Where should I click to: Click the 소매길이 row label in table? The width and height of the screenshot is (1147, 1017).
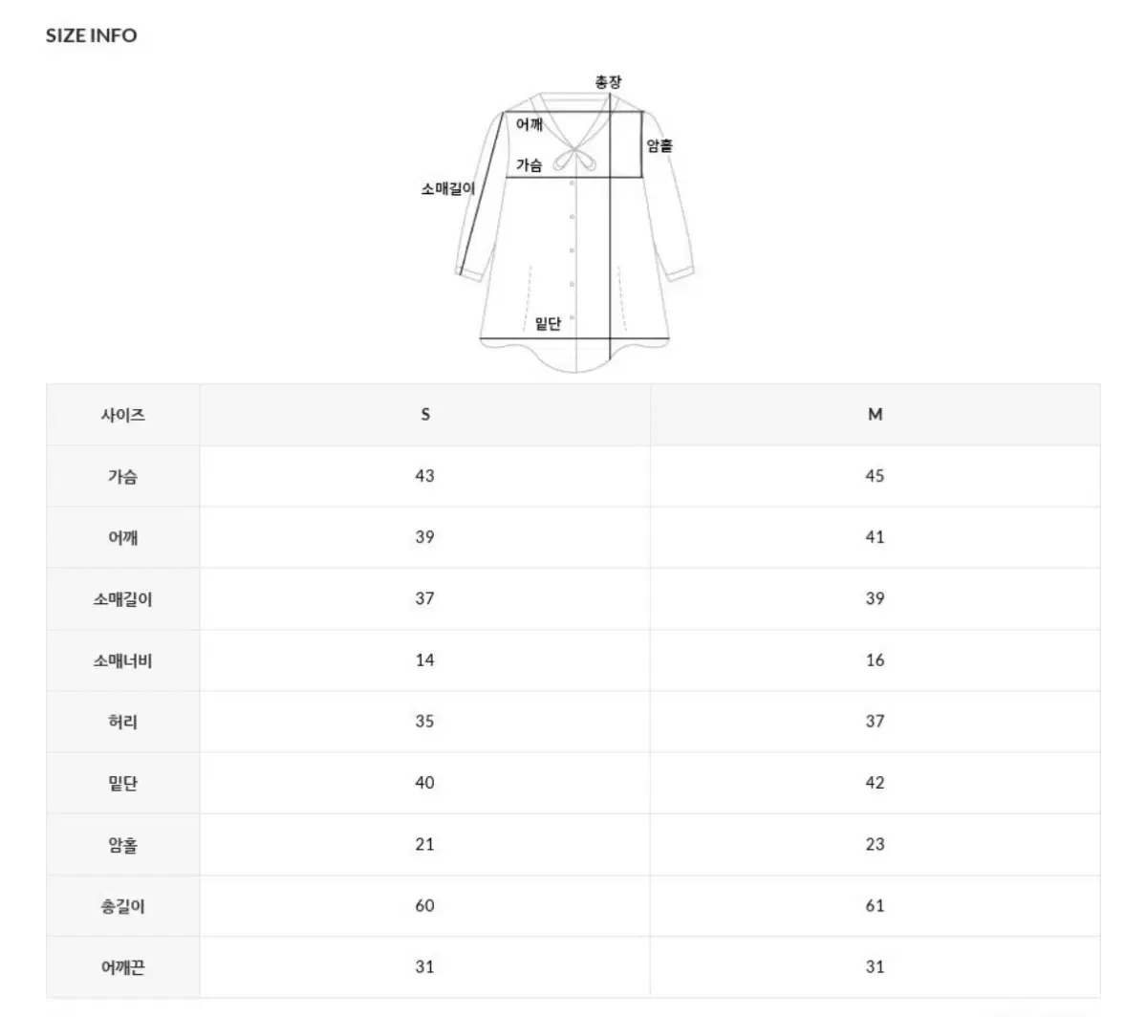123,599
